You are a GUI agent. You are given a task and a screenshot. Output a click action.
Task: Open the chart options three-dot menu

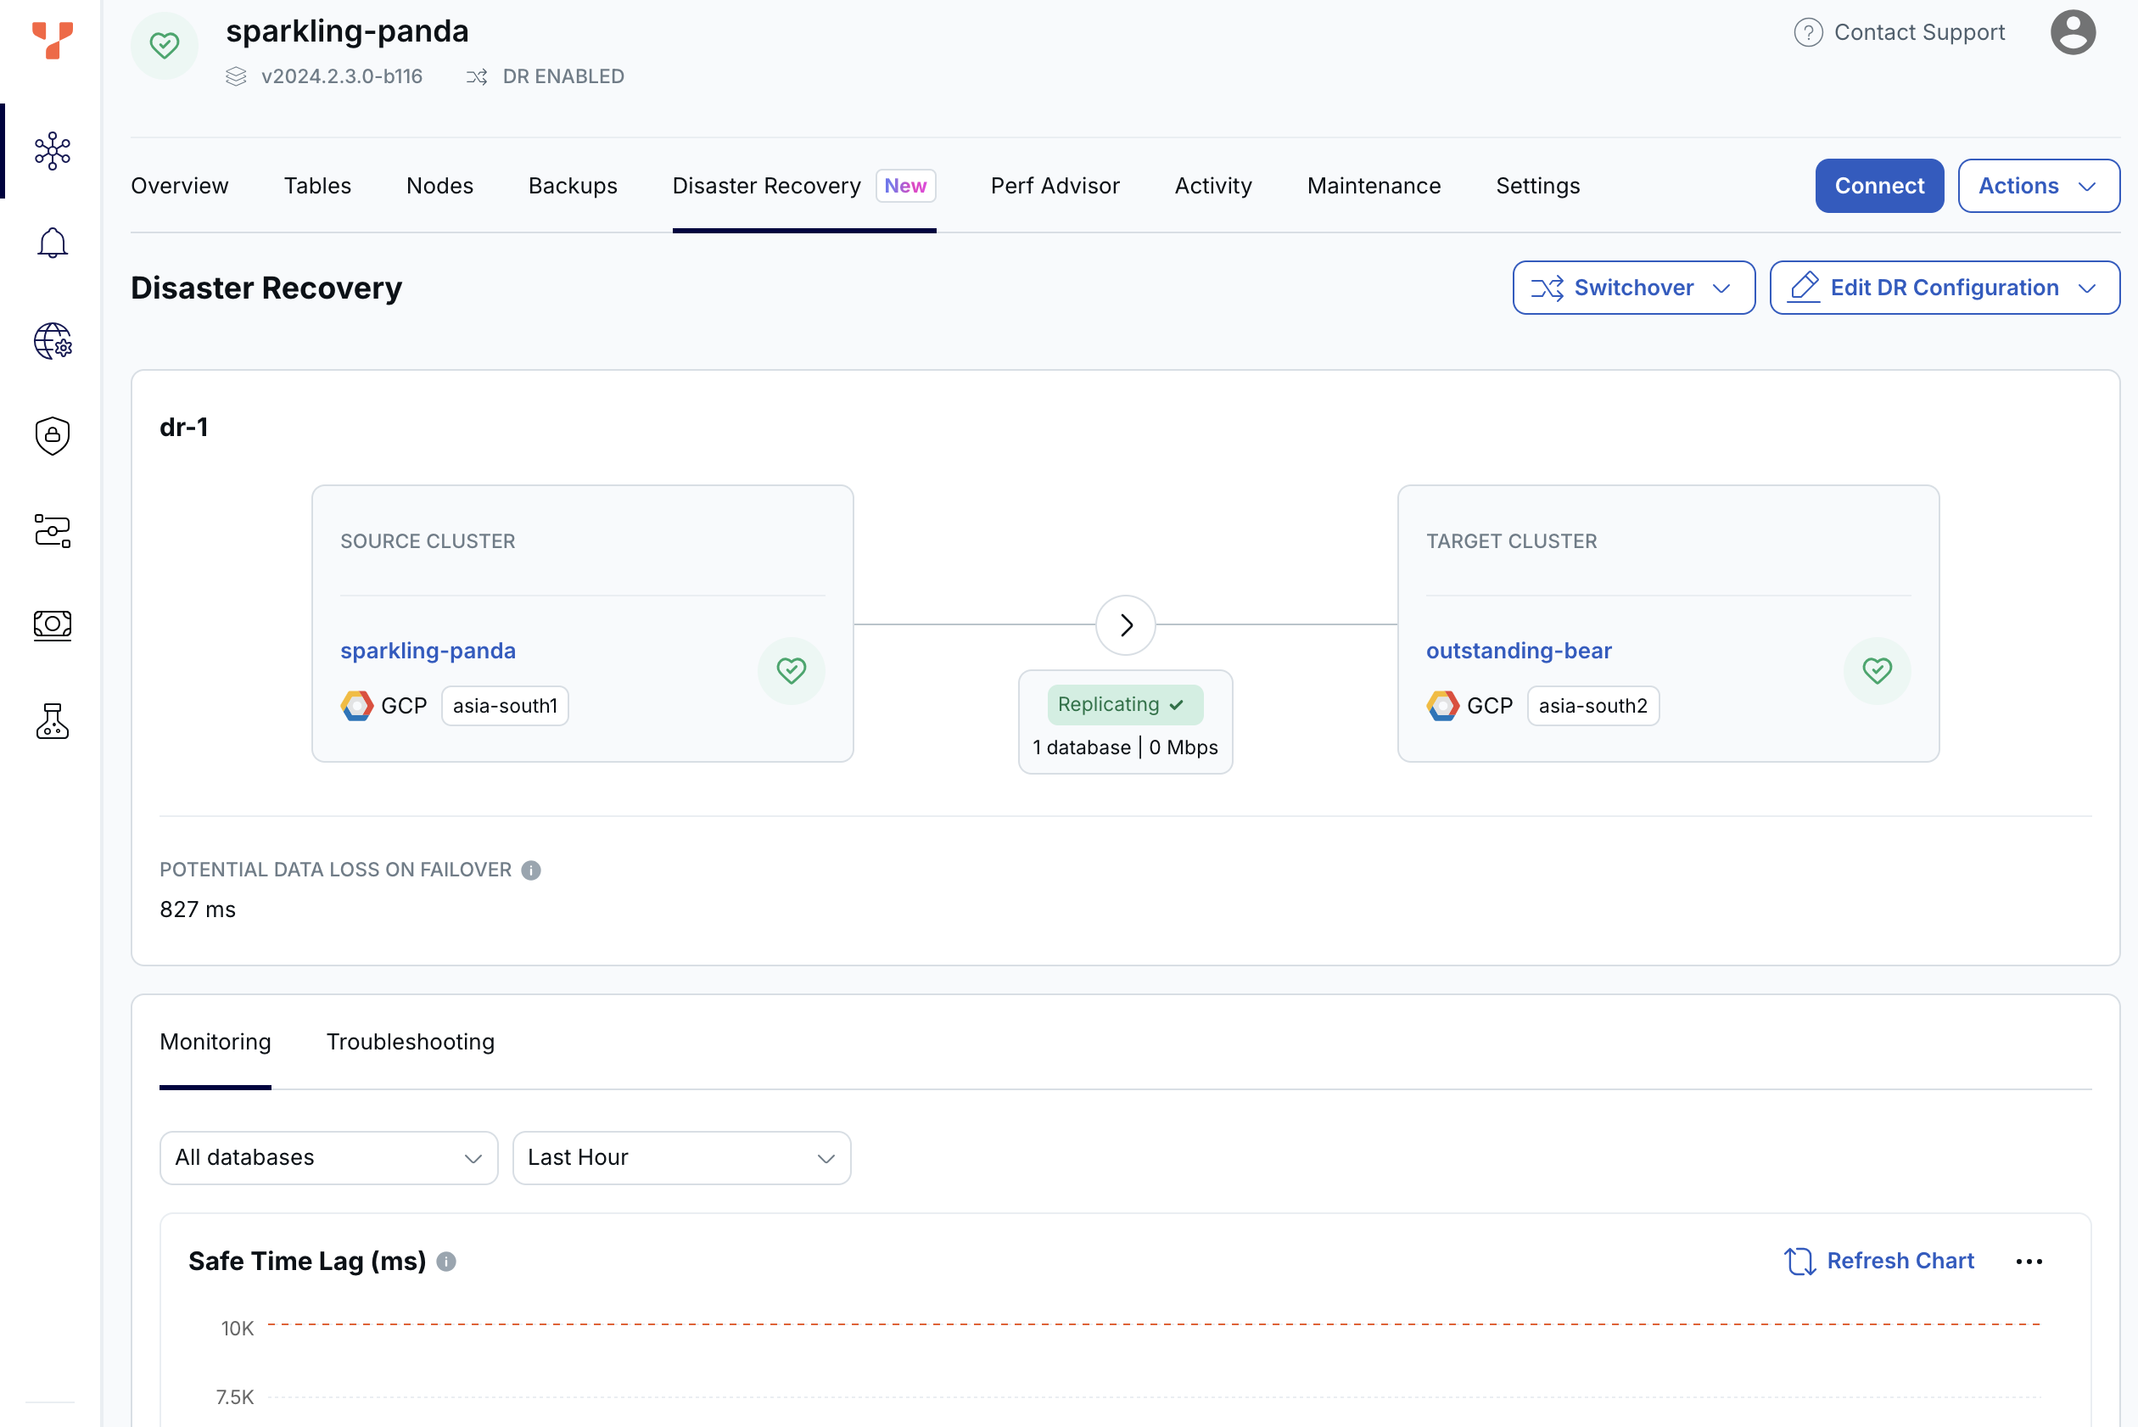pyautogui.click(x=2028, y=1262)
